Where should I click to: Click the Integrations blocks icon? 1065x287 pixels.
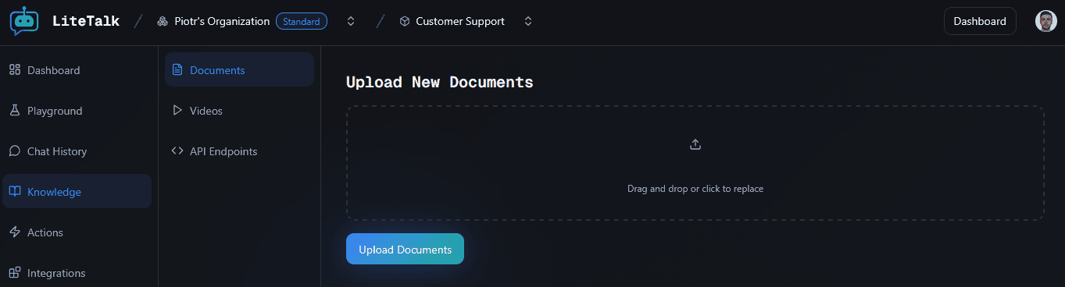coord(14,273)
